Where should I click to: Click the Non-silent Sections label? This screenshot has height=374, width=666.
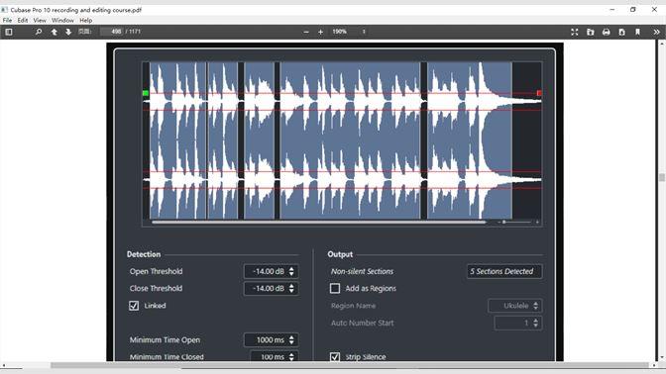(363, 271)
